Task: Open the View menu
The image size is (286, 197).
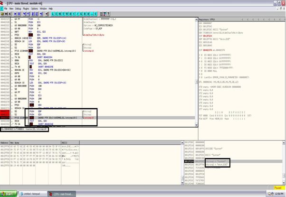Action: [11, 9]
